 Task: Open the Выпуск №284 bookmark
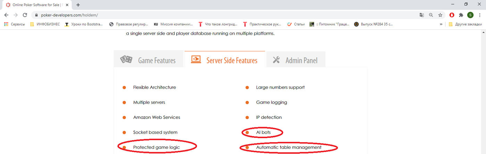coord(374,24)
